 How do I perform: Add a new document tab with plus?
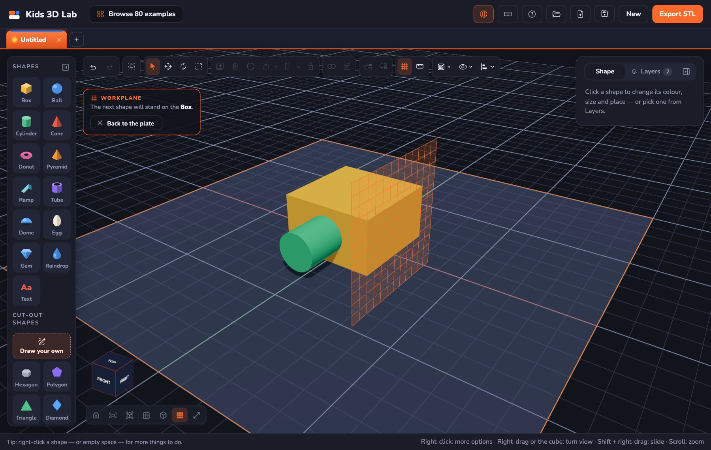coord(77,39)
